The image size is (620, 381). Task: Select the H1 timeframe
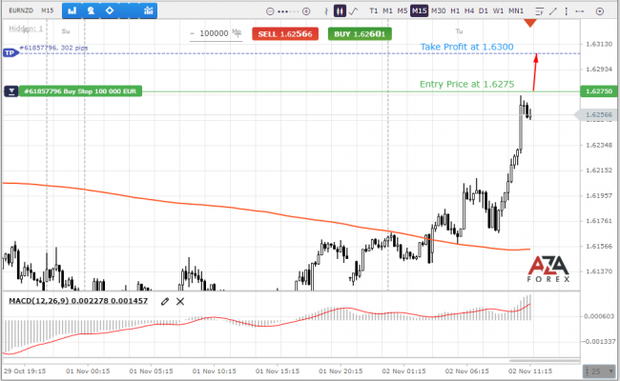point(455,10)
